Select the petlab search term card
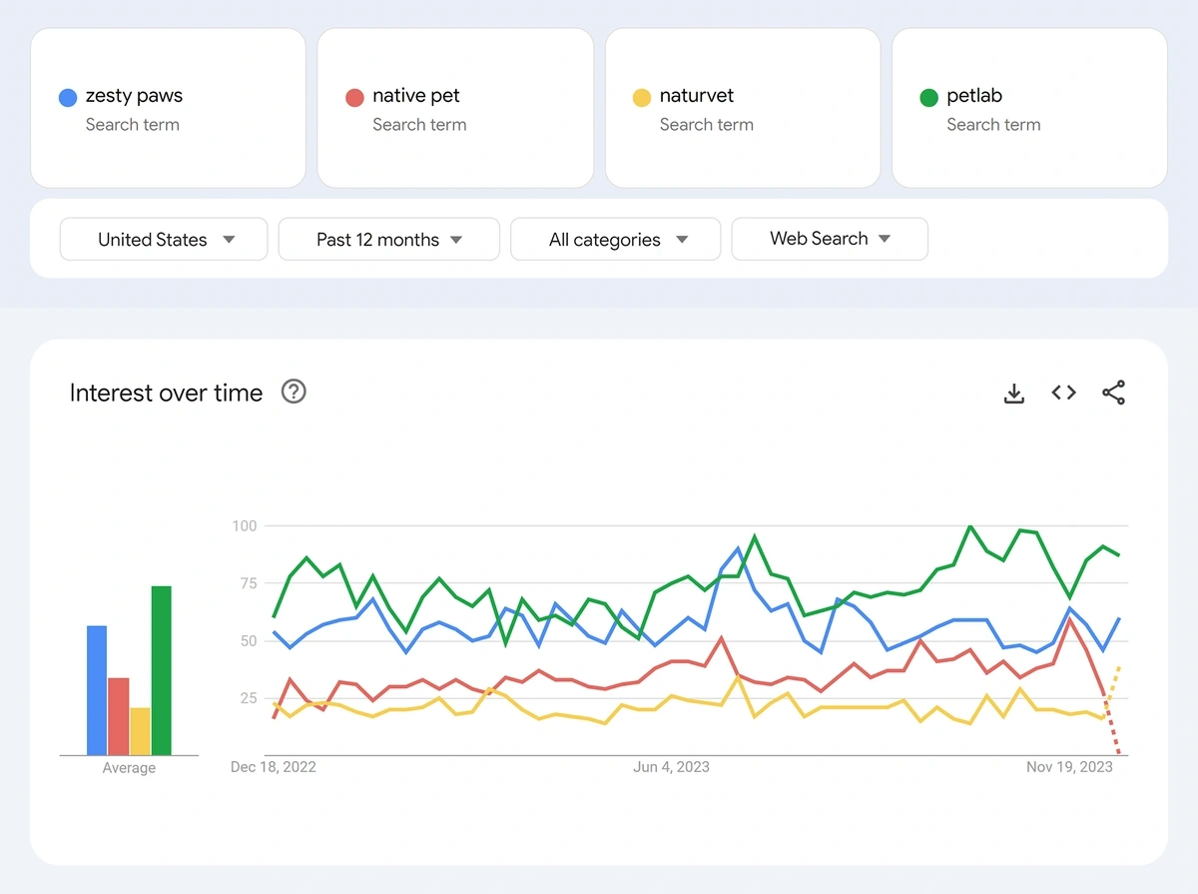1198x894 pixels. pos(1029,108)
